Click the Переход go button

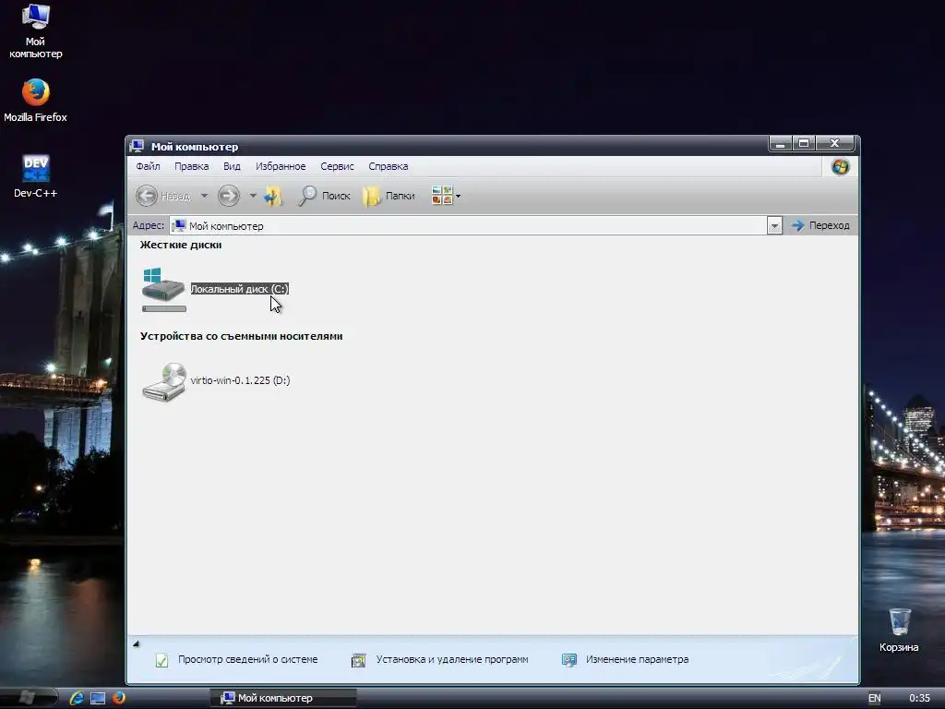point(820,225)
